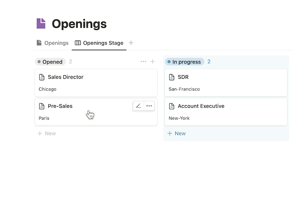Open the Opened group three-dot options

point(143,62)
